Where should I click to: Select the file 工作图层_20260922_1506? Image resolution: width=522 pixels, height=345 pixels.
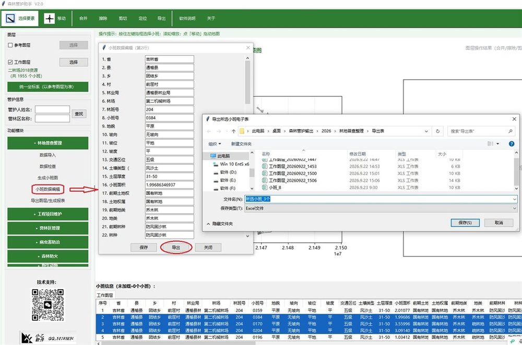293,180
